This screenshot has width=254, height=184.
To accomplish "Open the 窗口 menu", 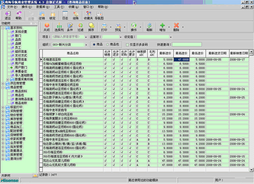I will [88, 7].
